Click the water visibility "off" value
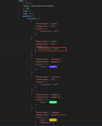Image resolution: width=102 pixels, height=126 pixels. coord(56,31)
